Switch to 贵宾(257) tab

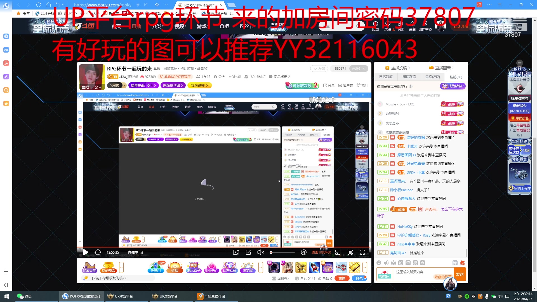(x=433, y=77)
